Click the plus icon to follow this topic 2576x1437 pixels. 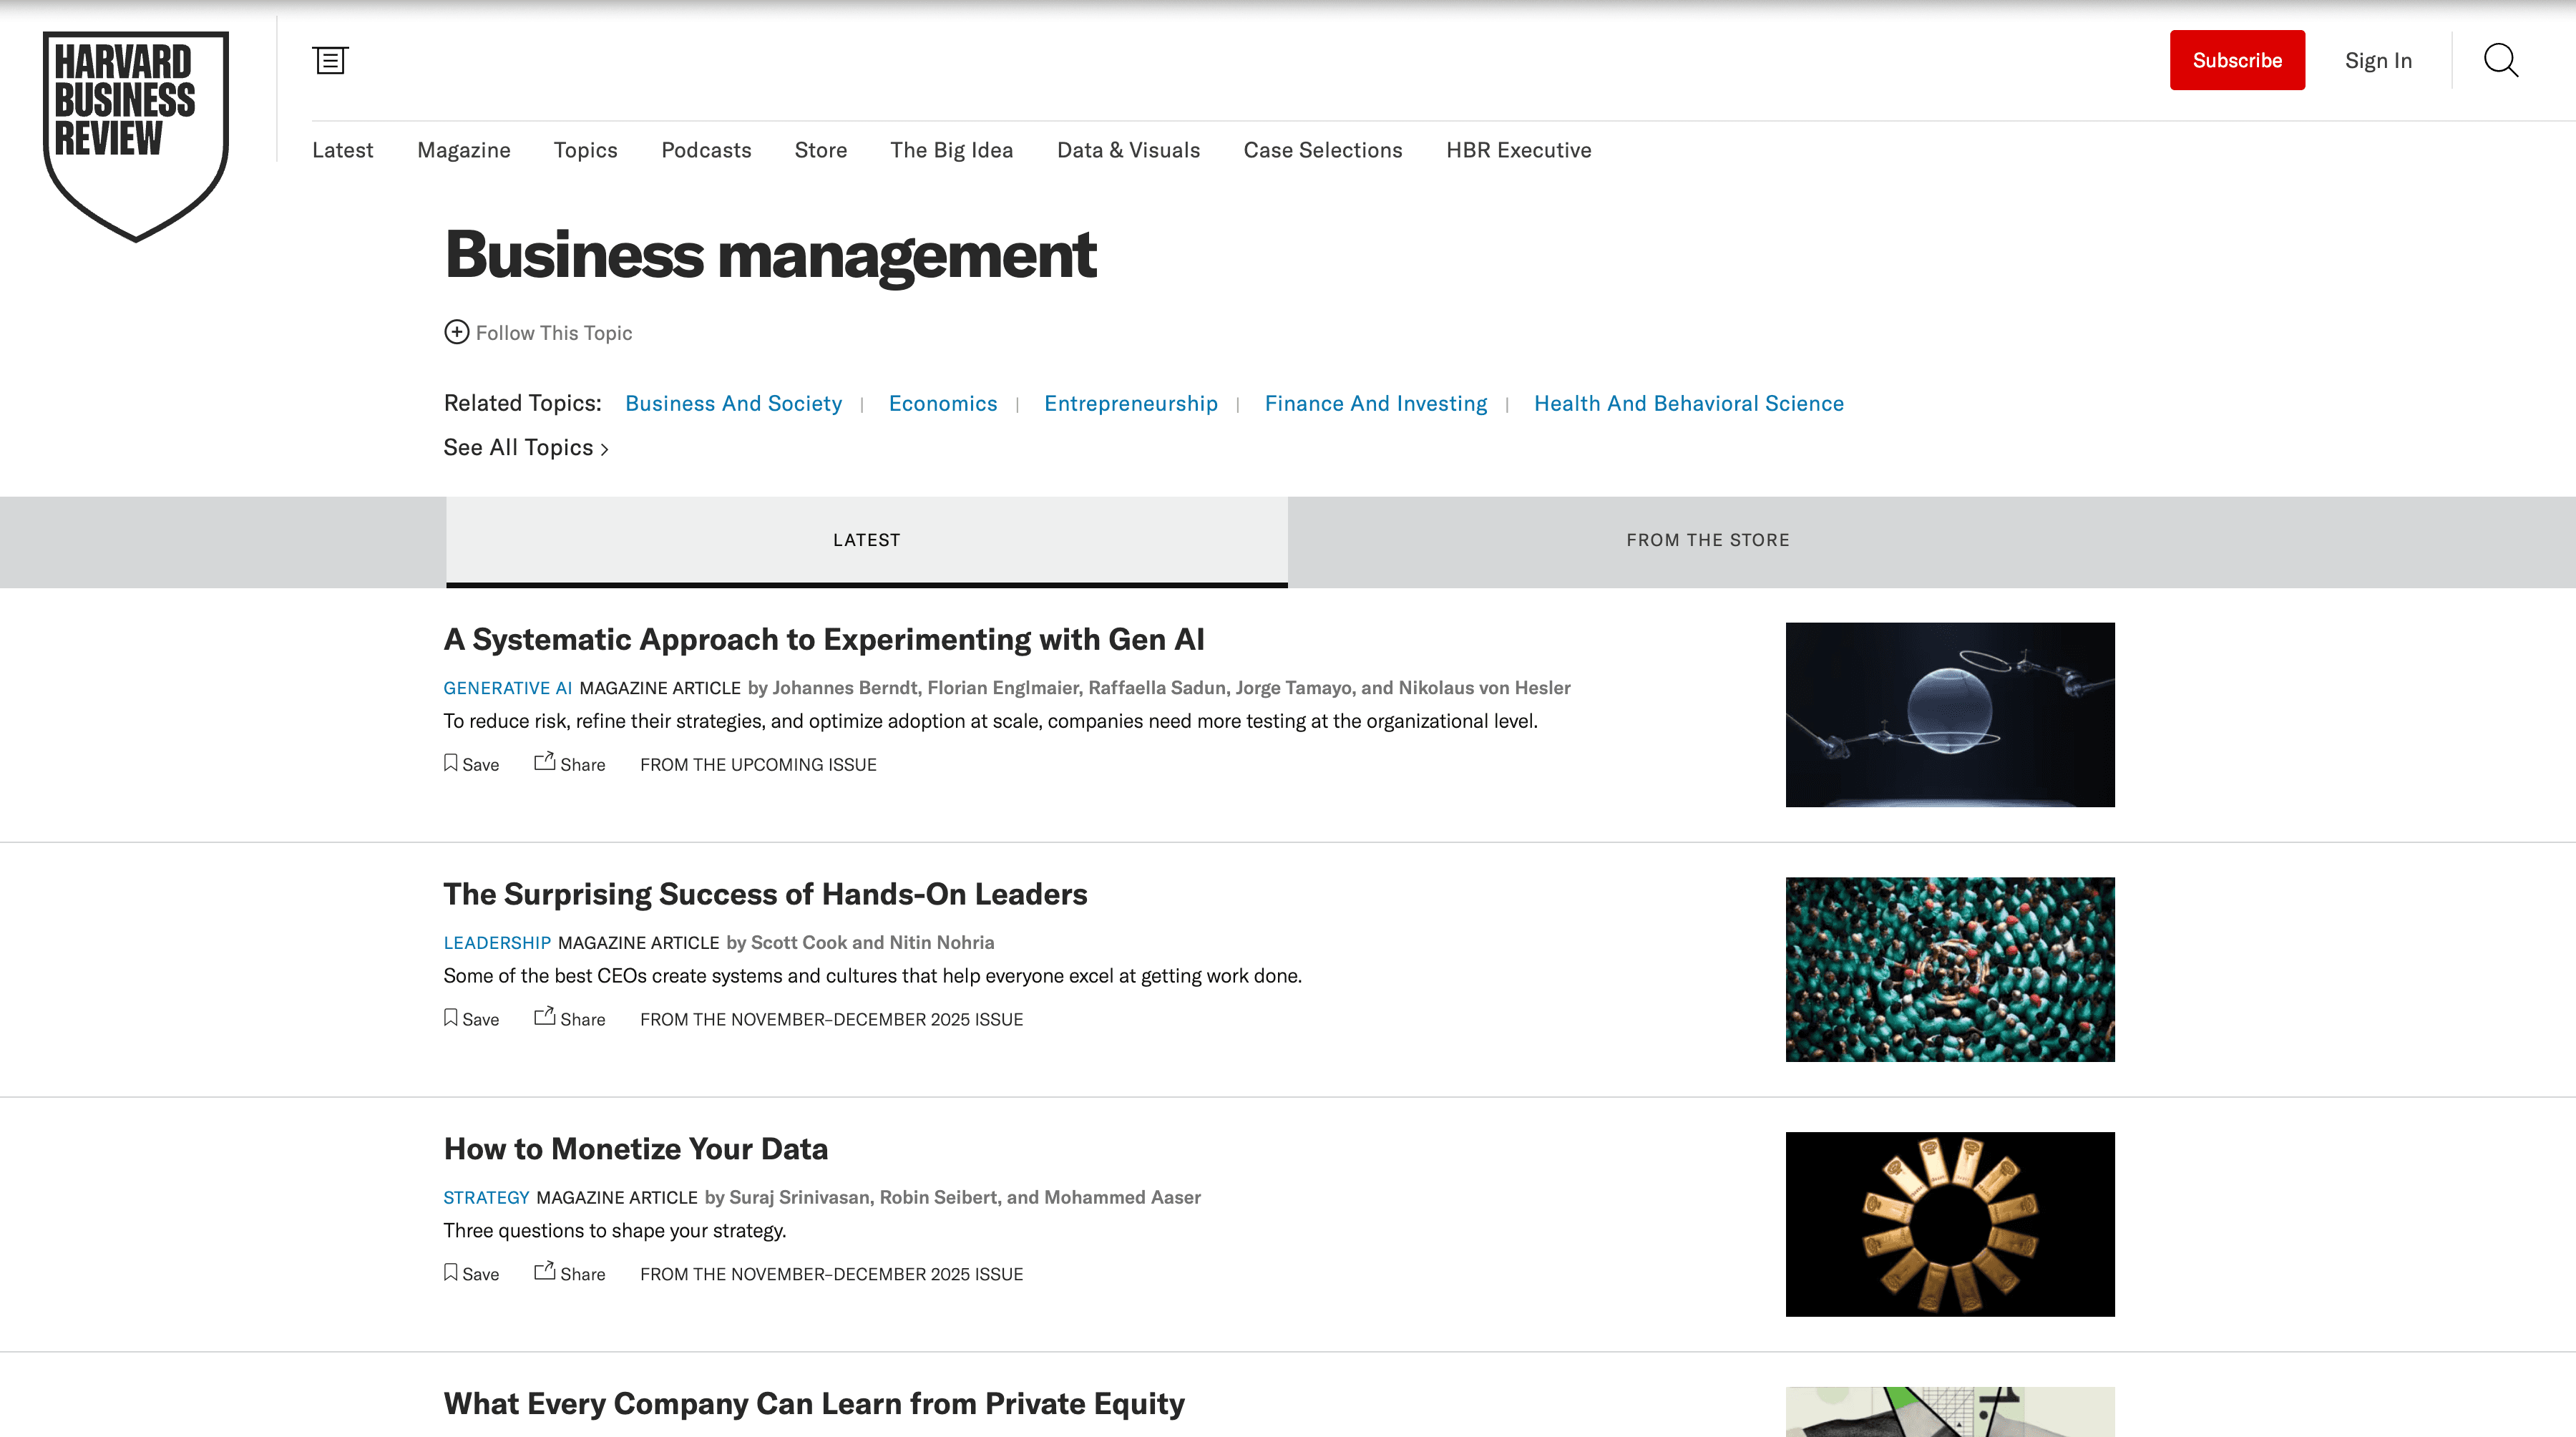(456, 332)
